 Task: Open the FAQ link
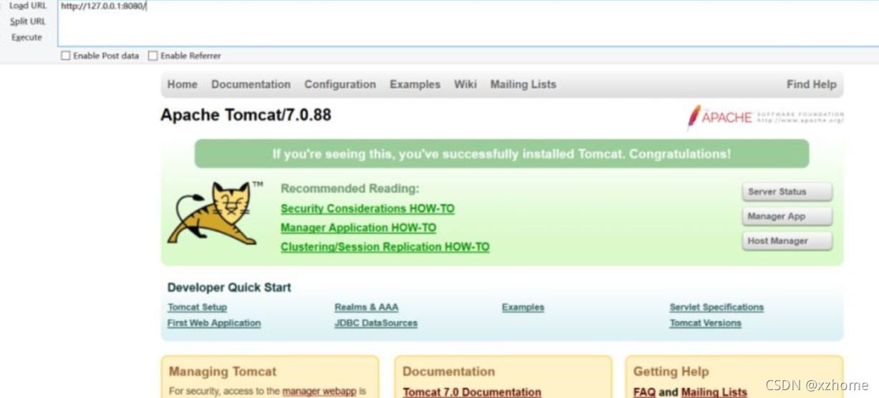[x=644, y=392]
